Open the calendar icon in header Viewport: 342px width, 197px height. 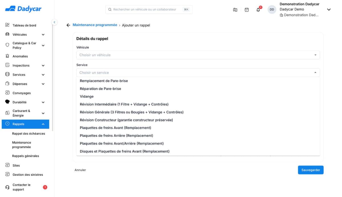[247, 10]
